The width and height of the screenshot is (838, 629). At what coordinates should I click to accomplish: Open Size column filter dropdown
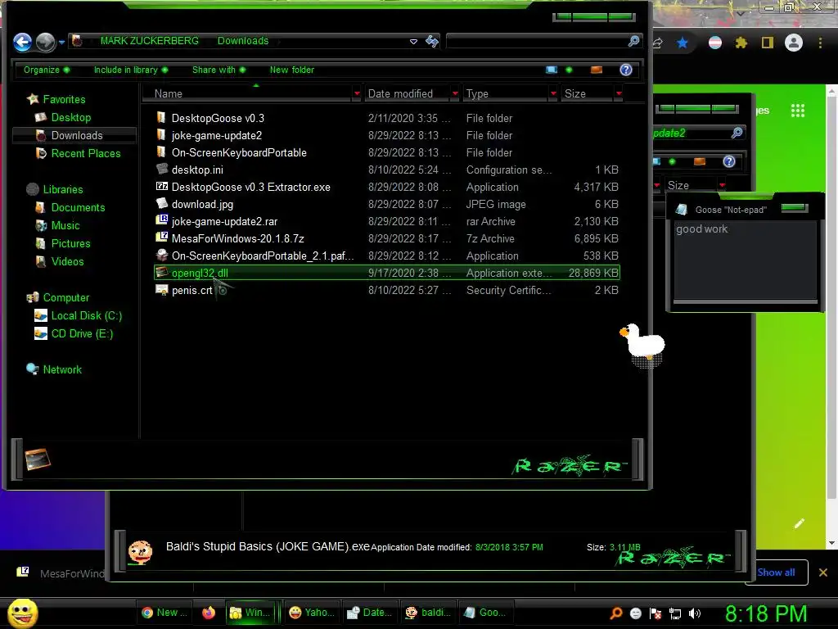click(619, 93)
